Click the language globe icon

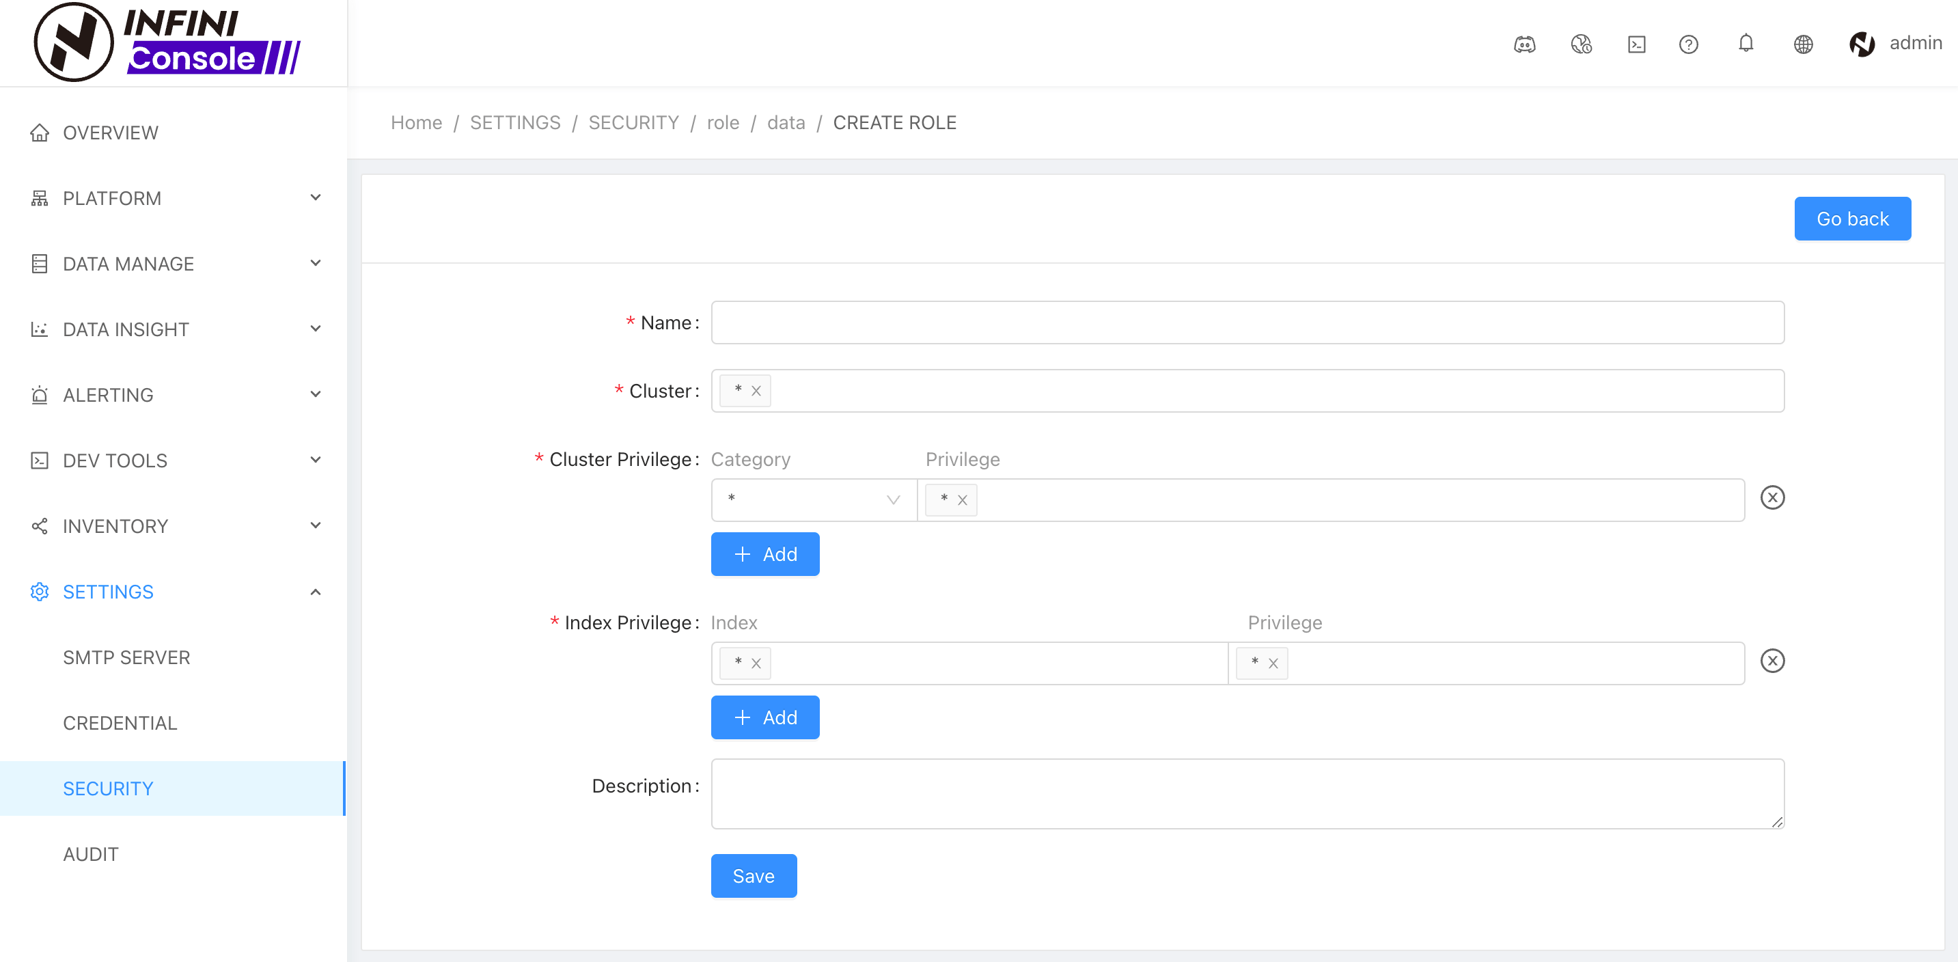[x=1803, y=44]
